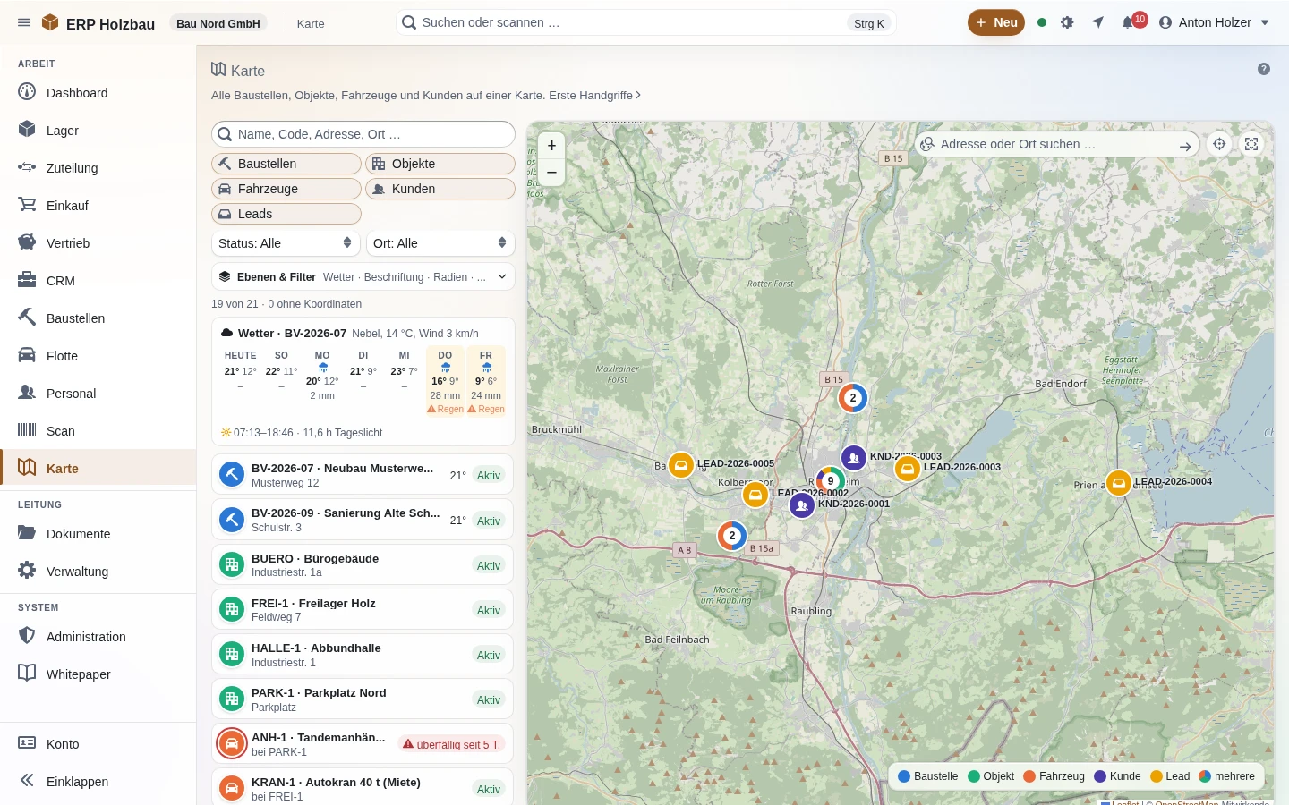Open the Ort: Alle dropdown
Image resolution: width=1289 pixels, height=805 pixels.
440,243
